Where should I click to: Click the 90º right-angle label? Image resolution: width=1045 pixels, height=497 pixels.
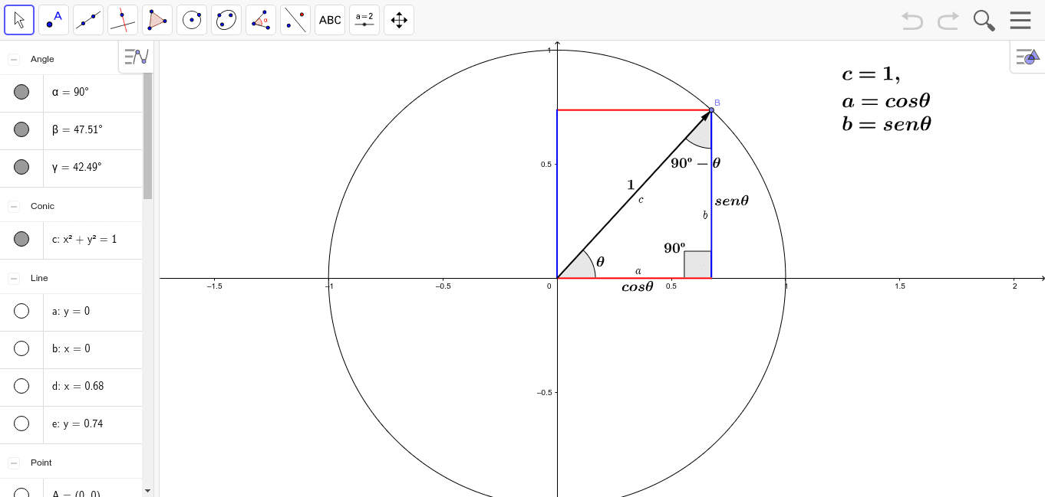pos(674,248)
